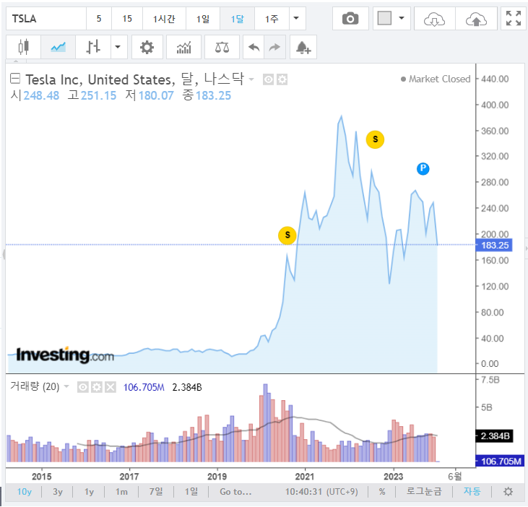Click the gray color theme swatch
Viewport: 528px width, 507px height.
pos(384,18)
